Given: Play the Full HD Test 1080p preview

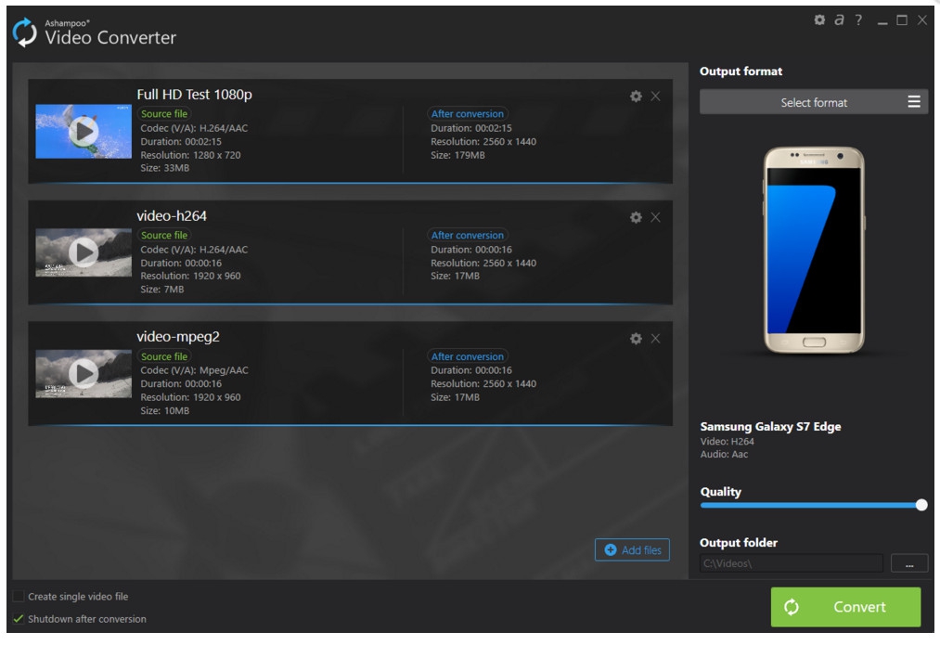Looking at the screenshot, I should tap(84, 131).
